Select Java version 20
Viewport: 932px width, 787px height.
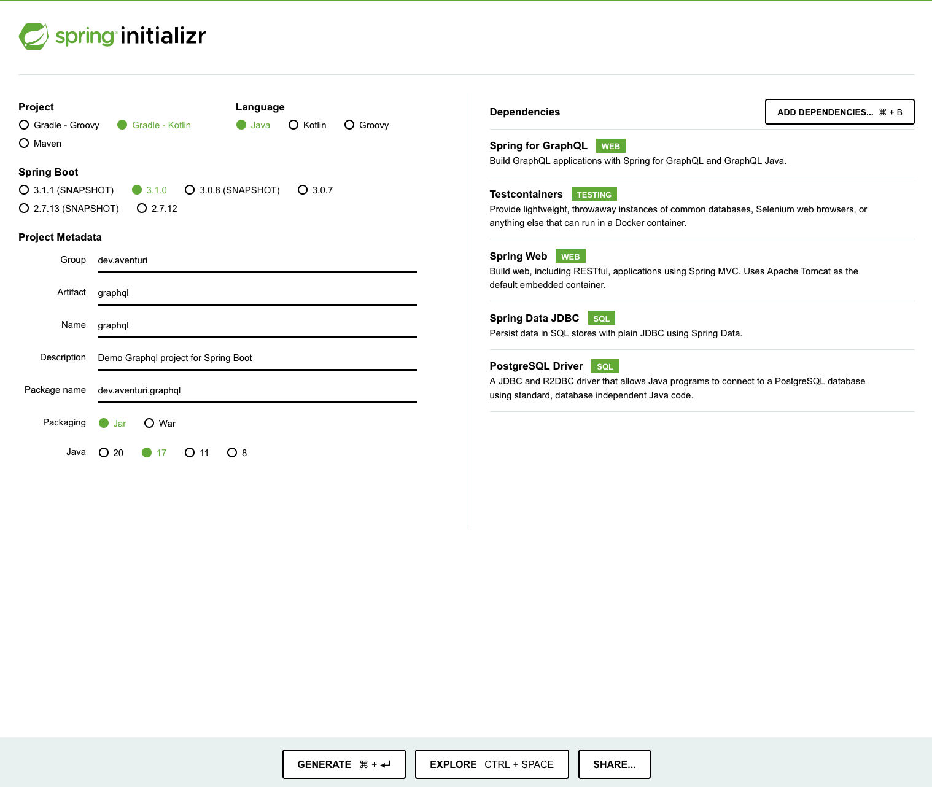tap(111, 452)
